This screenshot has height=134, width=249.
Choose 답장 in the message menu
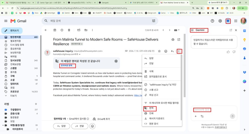[162, 58]
